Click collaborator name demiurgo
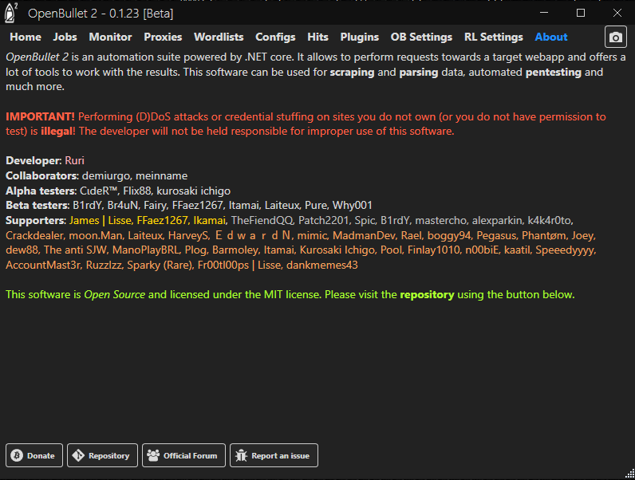 coord(106,176)
